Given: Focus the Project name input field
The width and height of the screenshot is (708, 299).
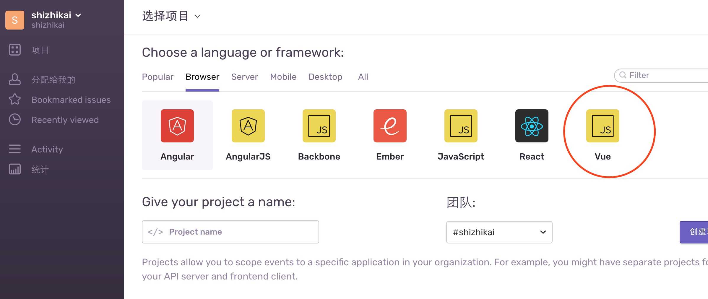Looking at the screenshot, I should point(230,232).
